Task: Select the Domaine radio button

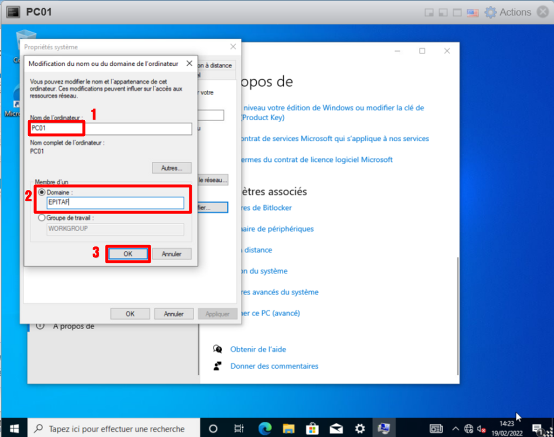Action: tap(42, 192)
